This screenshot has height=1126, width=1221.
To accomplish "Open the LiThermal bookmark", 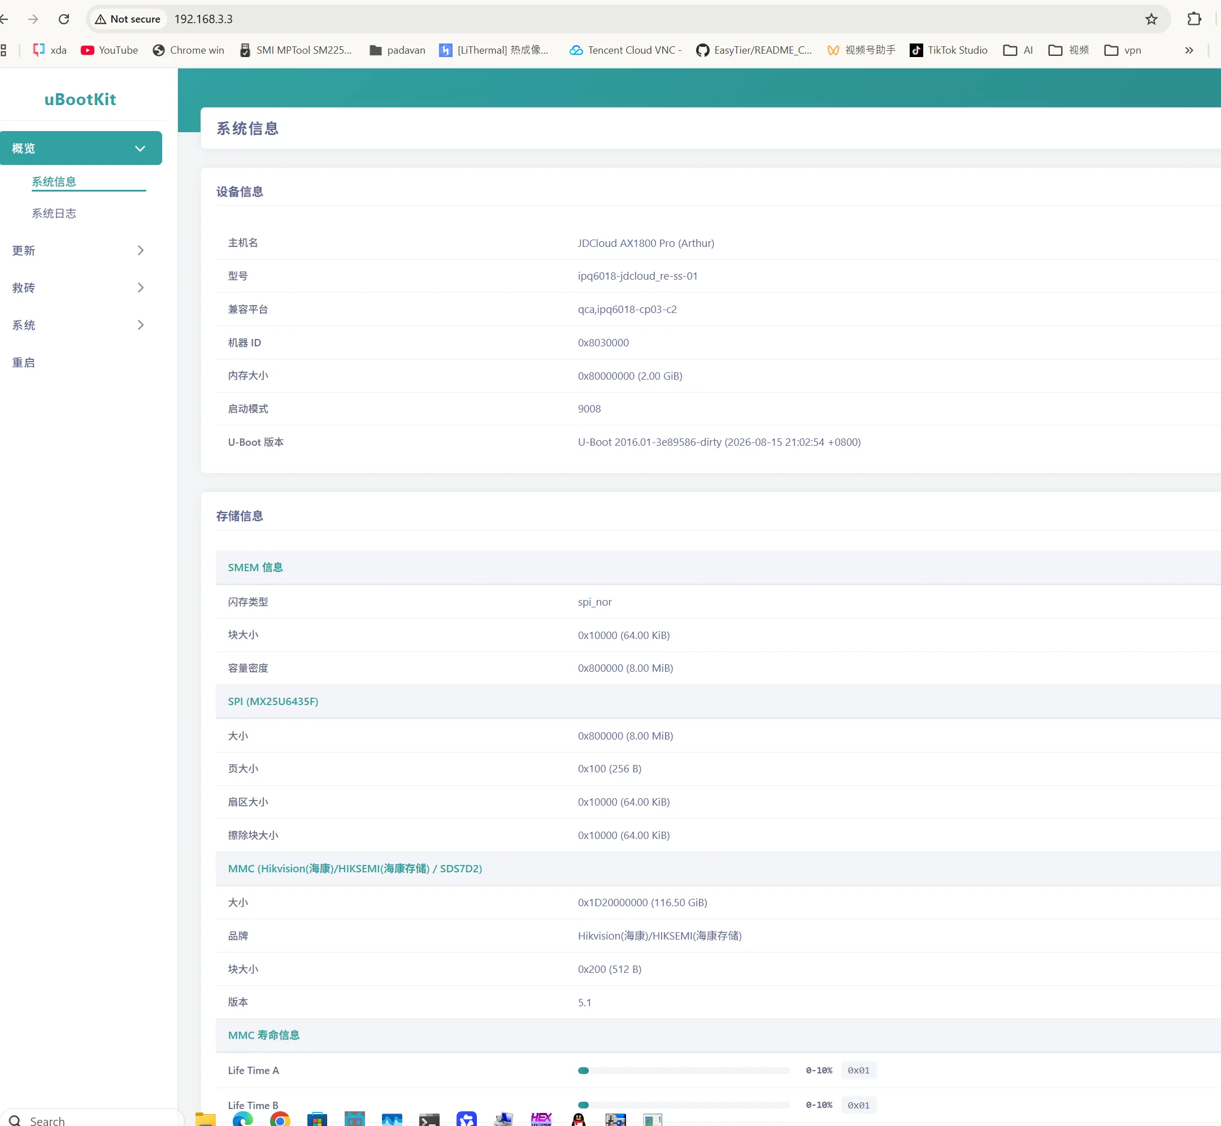I will pos(494,50).
